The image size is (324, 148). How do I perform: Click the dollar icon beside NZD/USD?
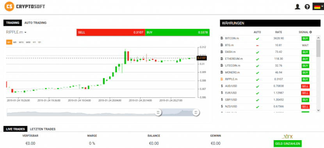[222, 107]
